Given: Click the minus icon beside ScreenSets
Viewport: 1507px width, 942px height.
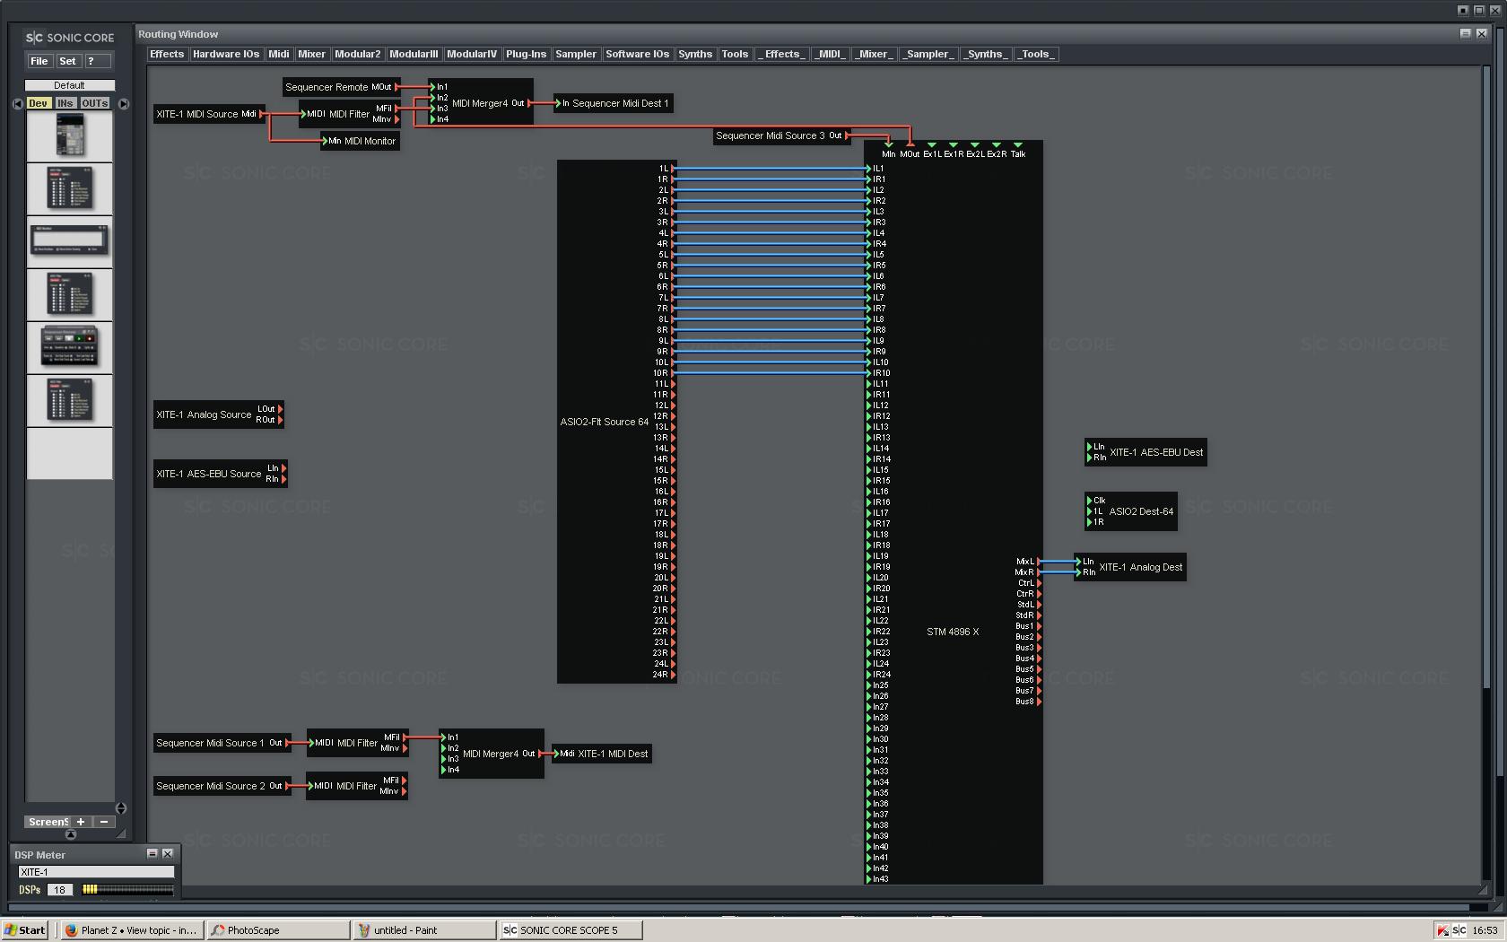Looking at the screenshot, I should coord(104,822).
